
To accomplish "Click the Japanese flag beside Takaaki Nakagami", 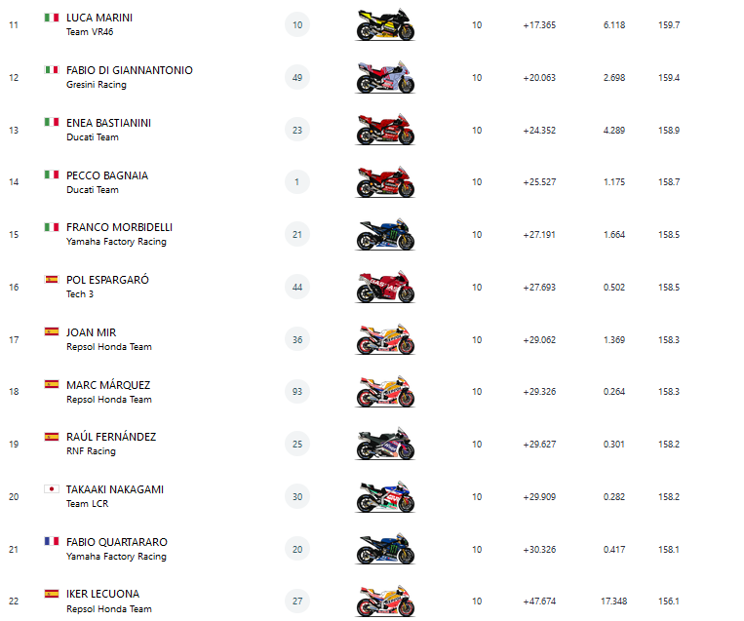I will tap(52, 489).
